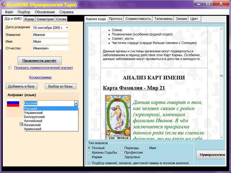Viewport: 231px width, 173px height.
Task: Switch to the Слова tab
Action: (61, 19)
